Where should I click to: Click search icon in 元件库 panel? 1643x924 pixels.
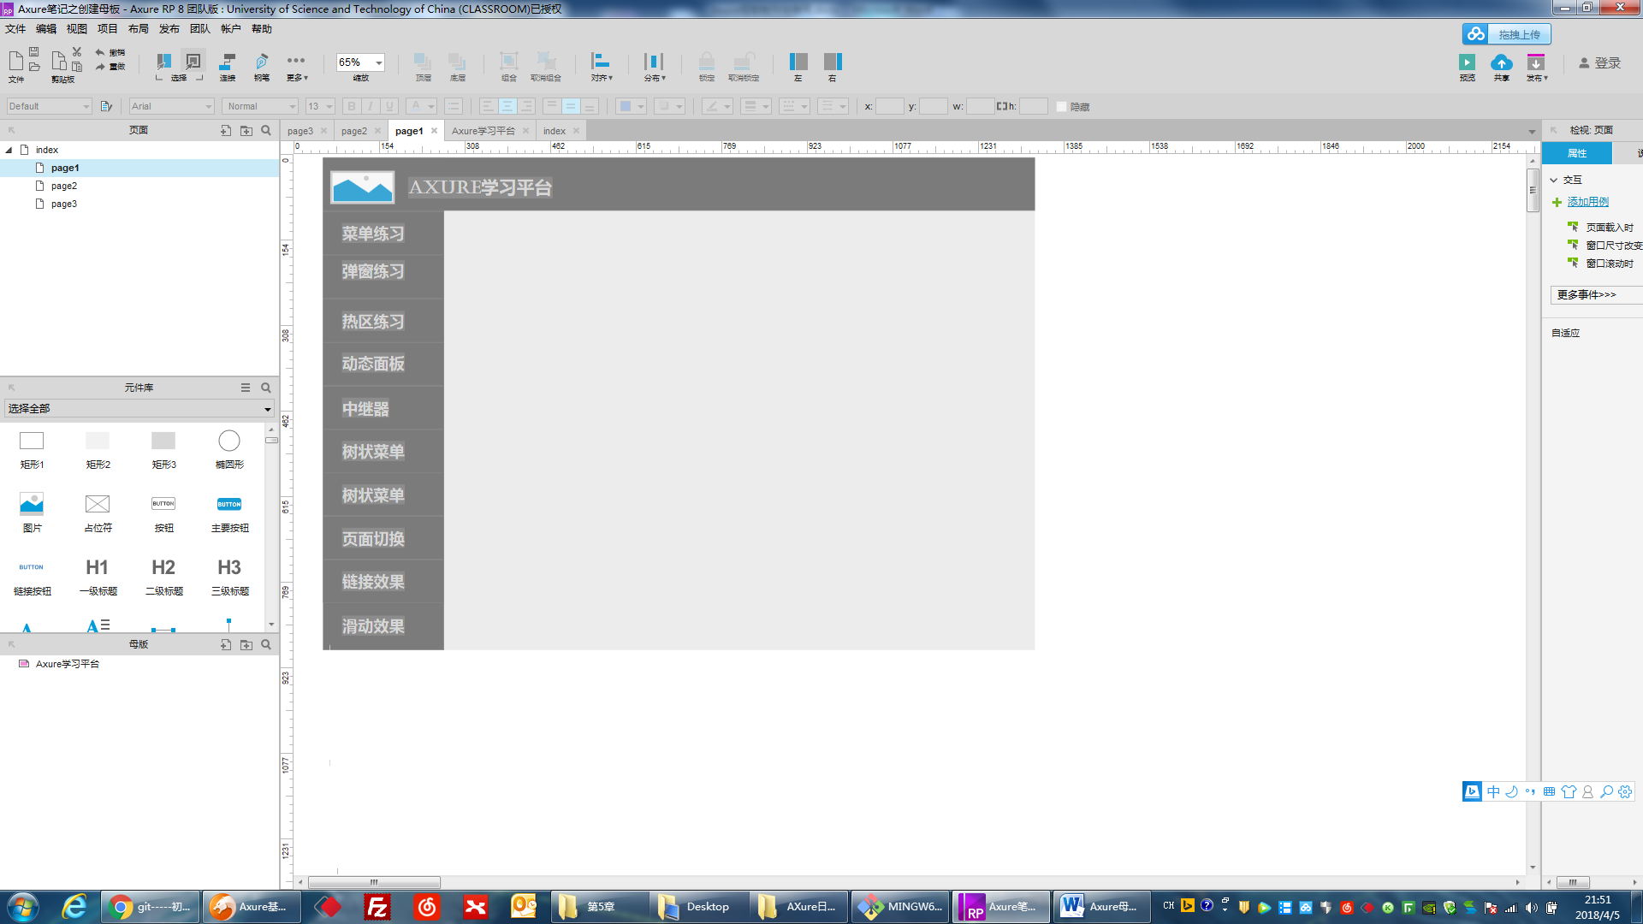266,388
